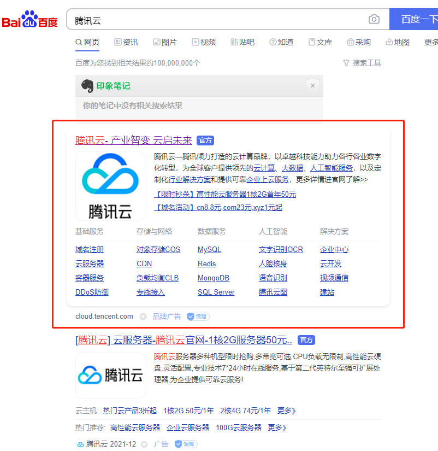The height and width of the screenshot is (451, 438).
Task: Open the 文库 tab
Action: tap(320, 42)
